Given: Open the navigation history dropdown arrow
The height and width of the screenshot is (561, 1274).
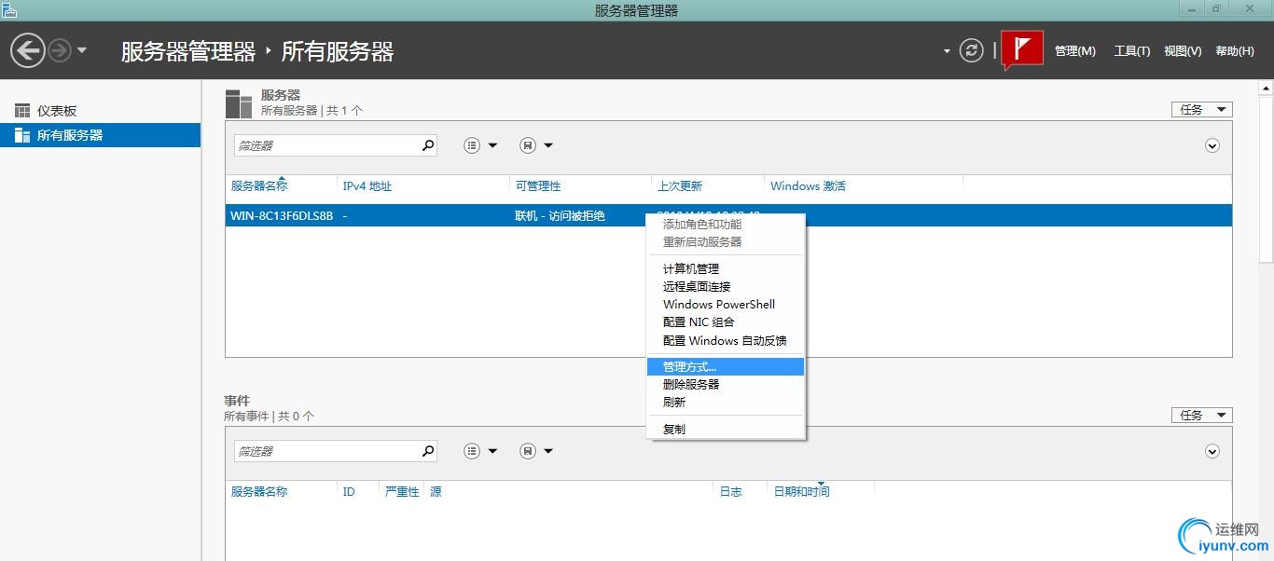Looking at the screenshot, I should click(x=82, y=50).
